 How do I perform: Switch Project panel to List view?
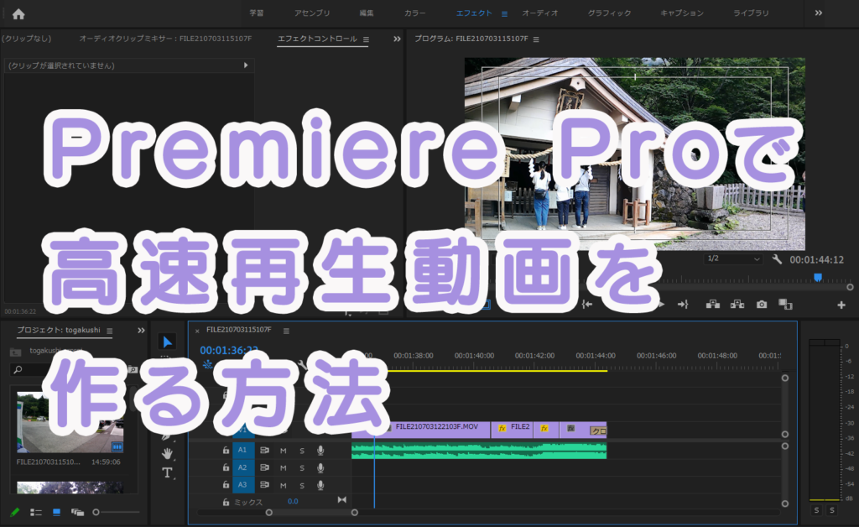pyautogui.click(x=35, y=512)
